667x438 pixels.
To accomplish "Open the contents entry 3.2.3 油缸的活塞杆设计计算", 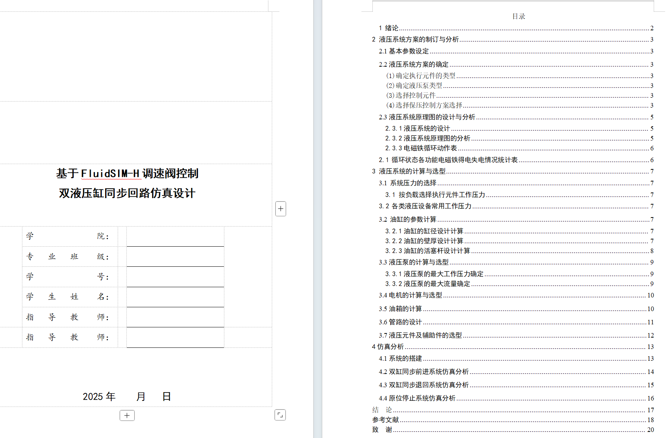I will (x=519, y=251).
